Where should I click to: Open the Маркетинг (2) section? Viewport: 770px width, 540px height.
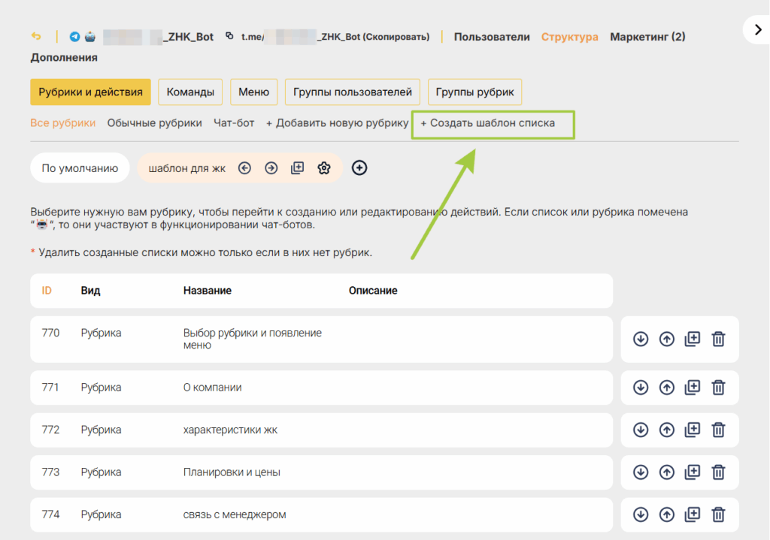tap(647, 37)
